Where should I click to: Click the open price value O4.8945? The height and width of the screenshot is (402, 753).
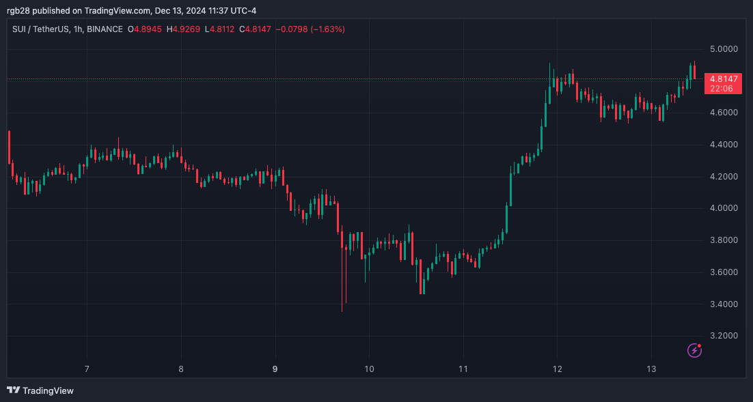pos(144,29)
